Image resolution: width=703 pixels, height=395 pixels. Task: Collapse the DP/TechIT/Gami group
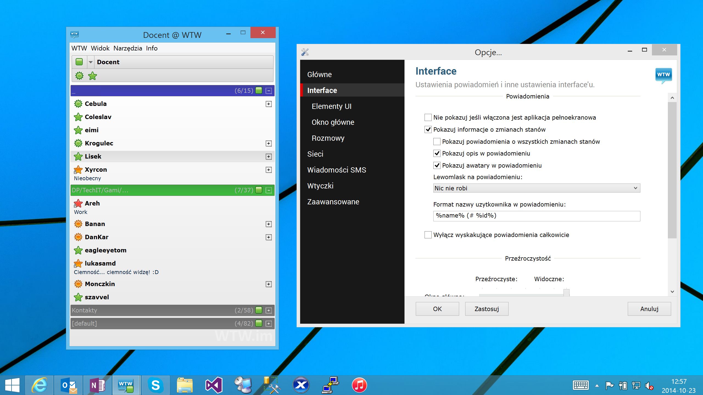(x=269, y=190)
